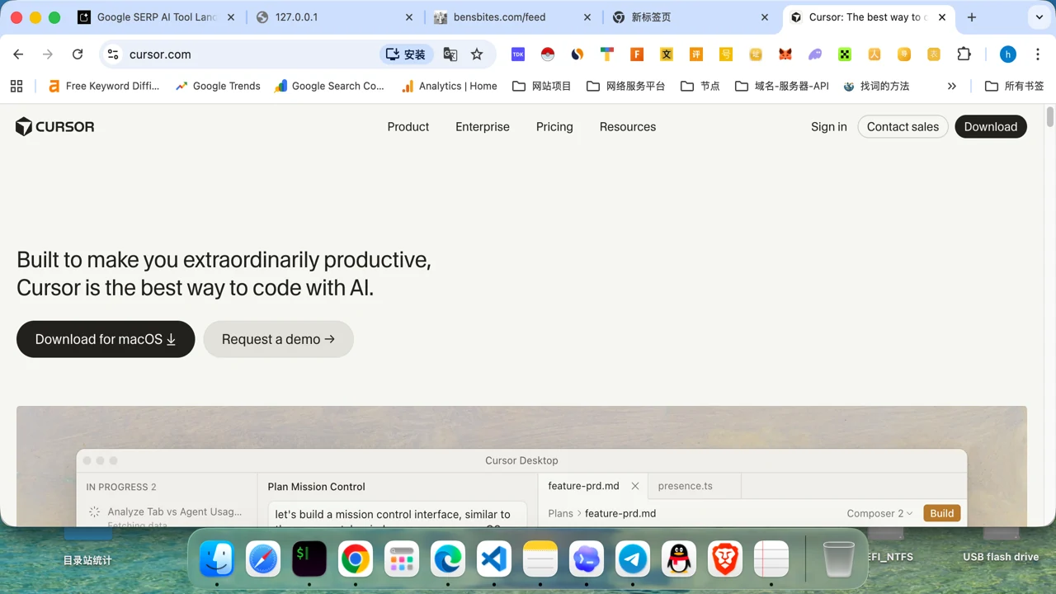
Task: Close feature-prd.md tab in Cursor Desktop demo
Action: click(x=635, y=486)
